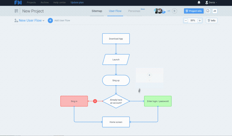Open the Denis user menu
The width and height of the screenshot is (232, 136).
pyautogui.click(x=211, y=2)
